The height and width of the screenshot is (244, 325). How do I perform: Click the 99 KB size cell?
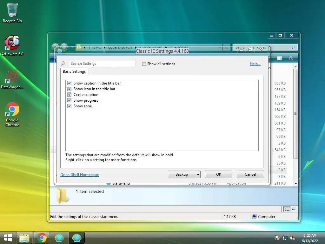[x=281, y=137]
